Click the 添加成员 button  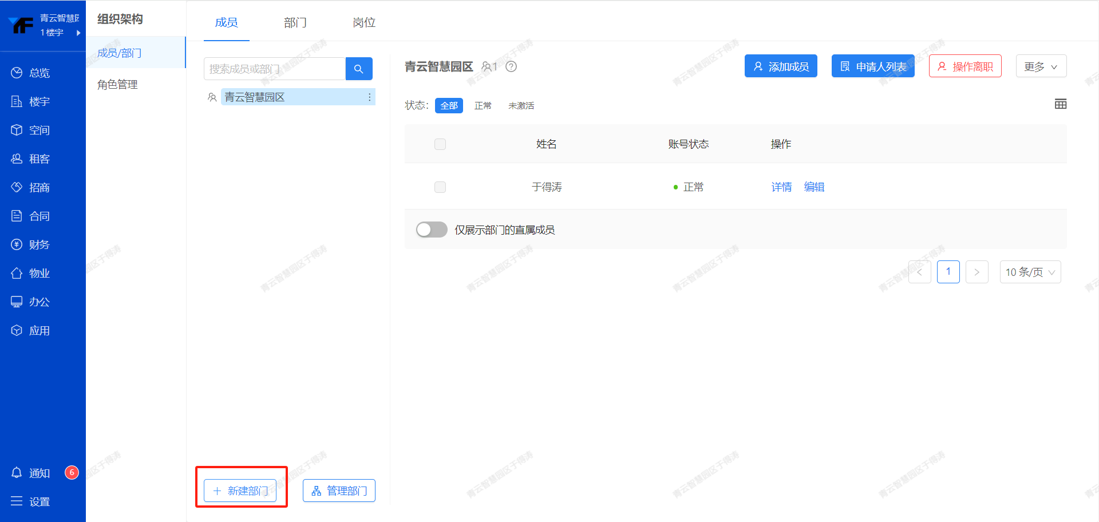(x=781, y=66)
